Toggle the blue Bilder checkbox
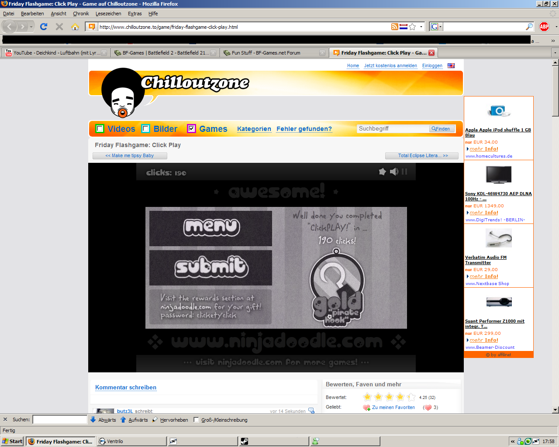The height and width of the screenshot is (447, 559). (x=145, y=128)
